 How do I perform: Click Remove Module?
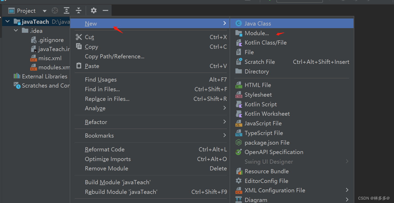[106, 168]
